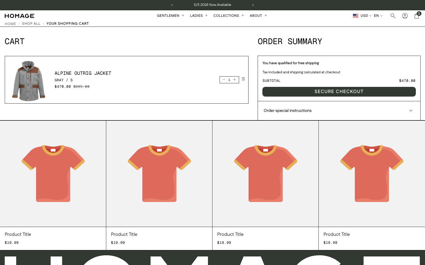The height and width of the screenshot is (265, 425).
Task: Open Alpine Outrig Jacket product title
Action: tap(83, 73)
